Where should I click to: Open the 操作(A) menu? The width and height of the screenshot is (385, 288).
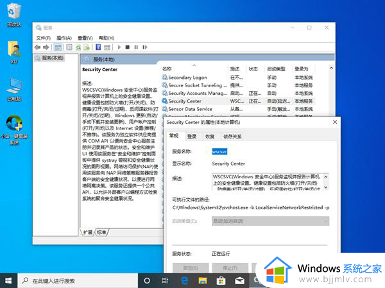click(64, 38)
